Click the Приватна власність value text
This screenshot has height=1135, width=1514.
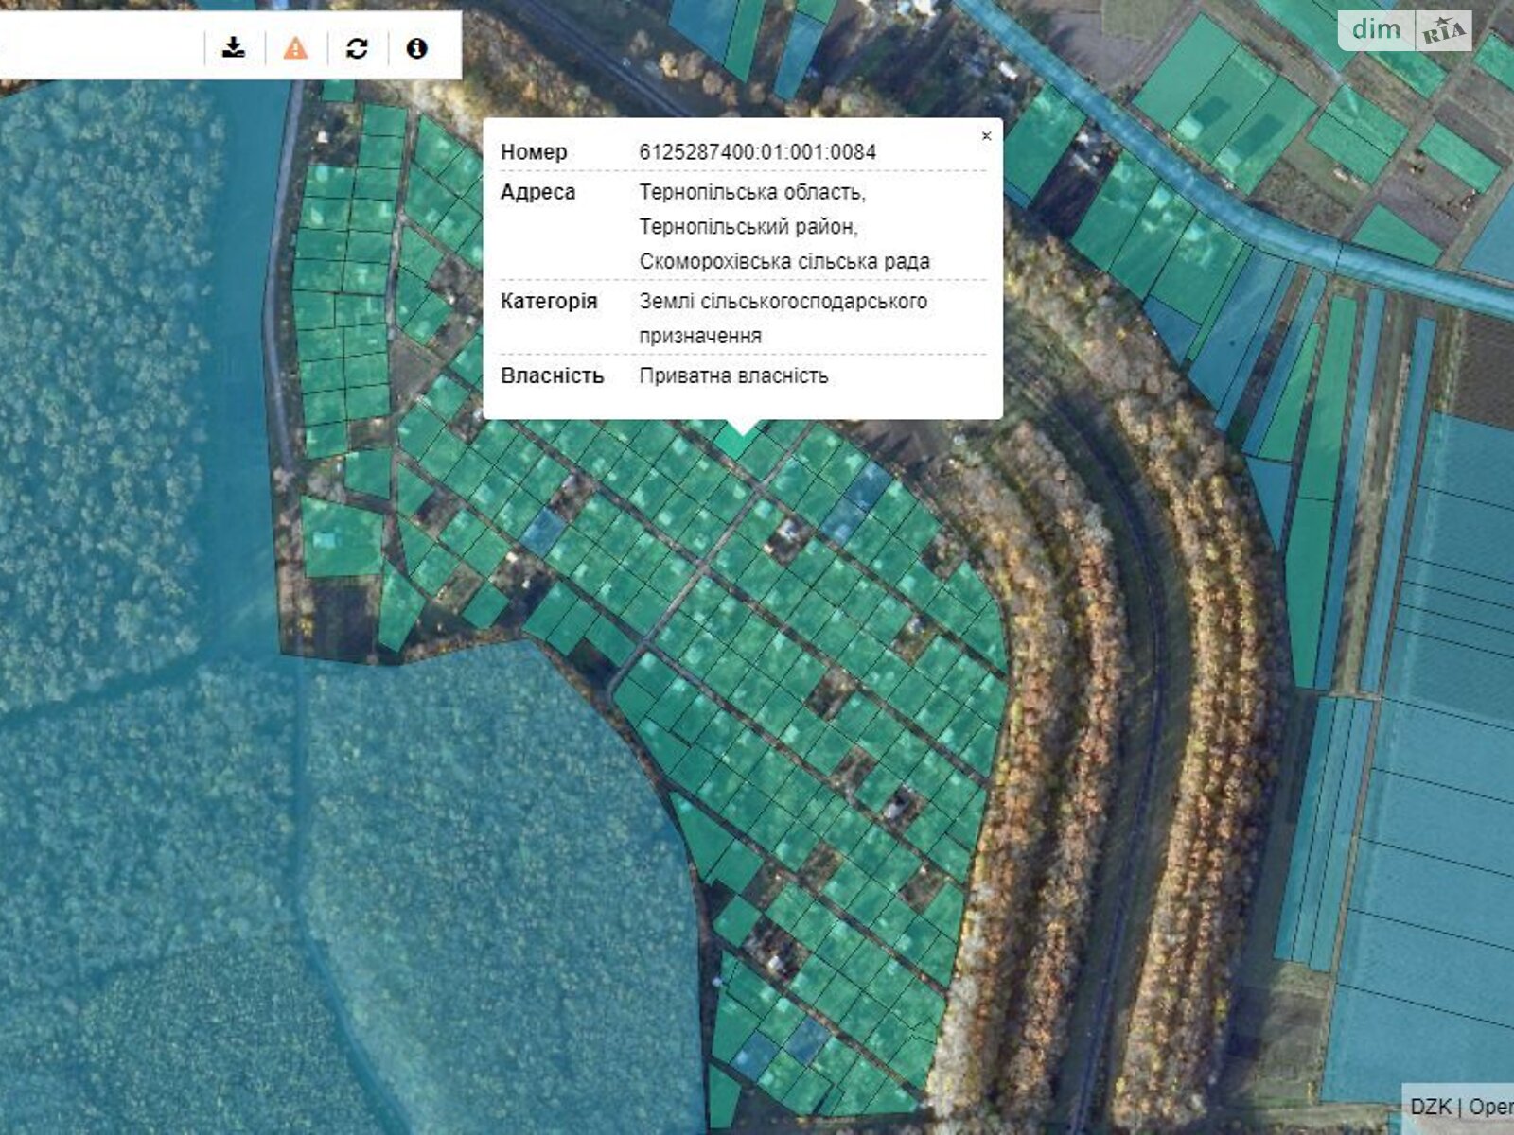pyautogui.click(x=733, y=375)
